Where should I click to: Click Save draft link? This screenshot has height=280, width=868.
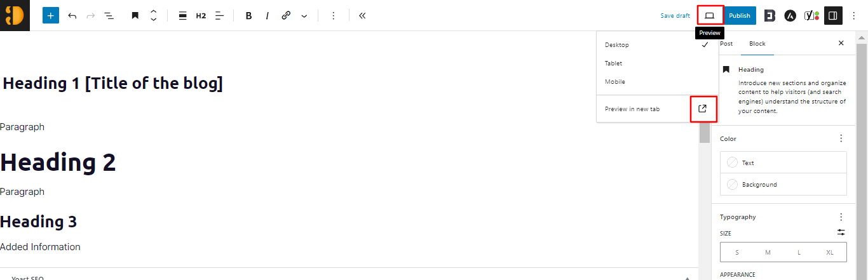point(675,15)
